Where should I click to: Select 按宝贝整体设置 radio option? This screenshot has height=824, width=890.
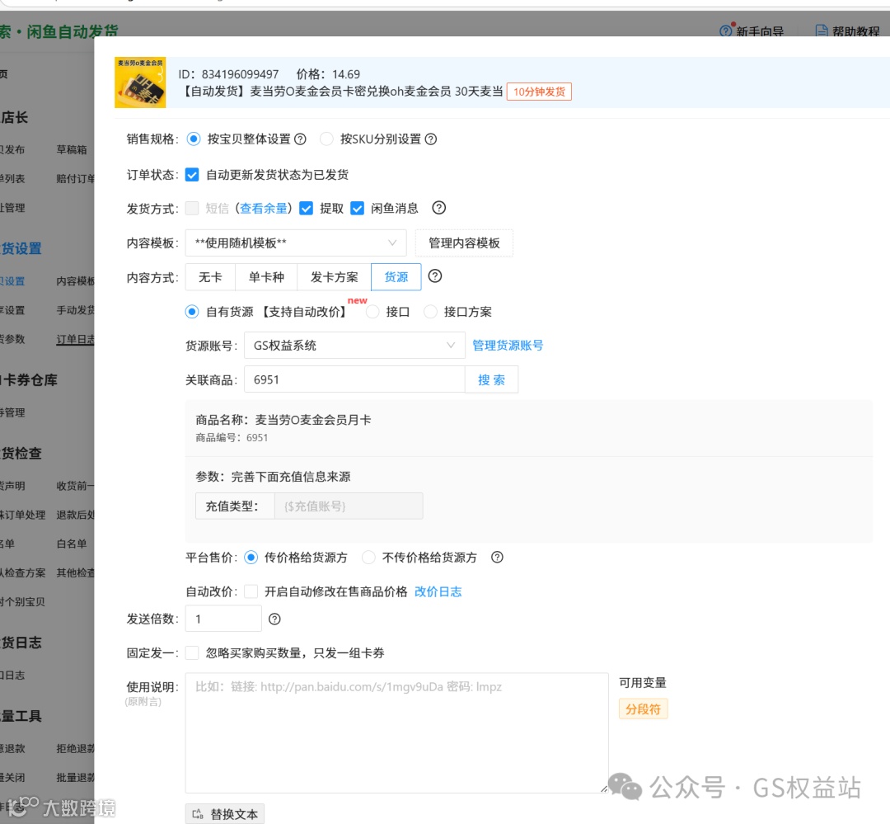point(194,139)
